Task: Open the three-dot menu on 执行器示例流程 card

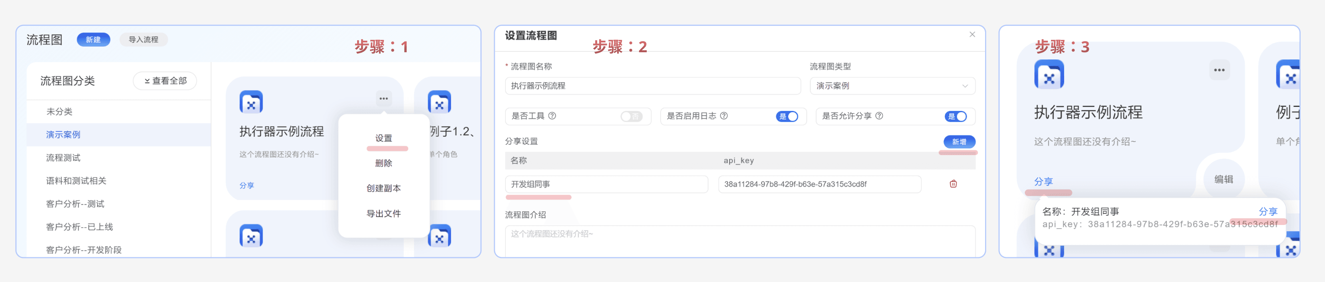Action: (383, 99)
